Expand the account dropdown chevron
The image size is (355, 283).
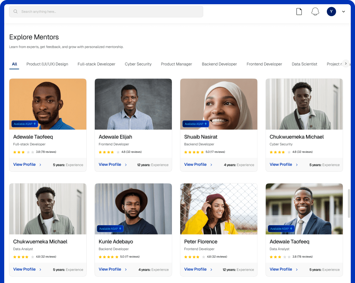(343, 12)
